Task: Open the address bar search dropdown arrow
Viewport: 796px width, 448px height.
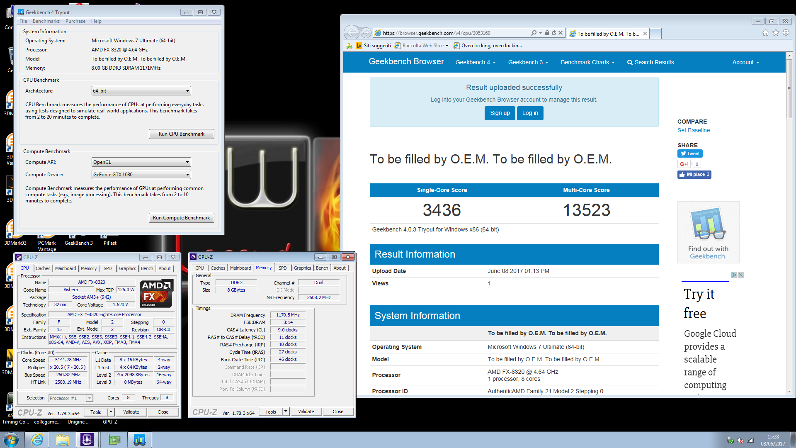Action: pyautogui.click(x=540, y=33)
